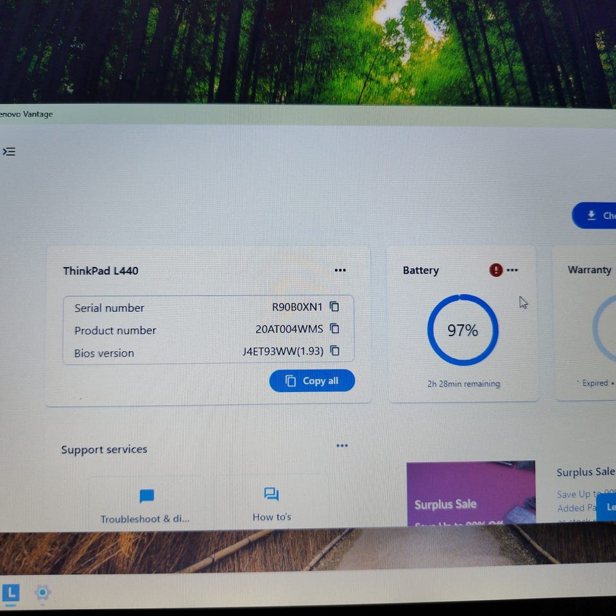Open Support services more options menu
This screenshot has width=616, height=616.
pos(342,445)
